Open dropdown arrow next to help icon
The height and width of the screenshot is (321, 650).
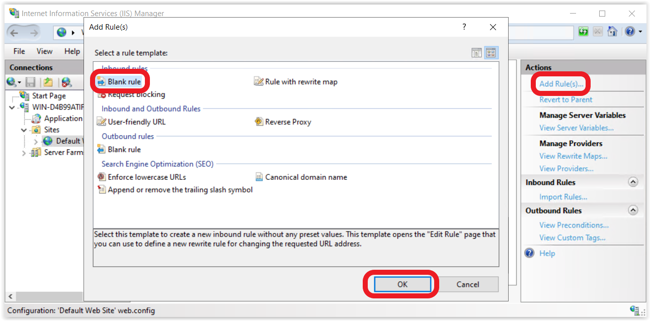640,32
